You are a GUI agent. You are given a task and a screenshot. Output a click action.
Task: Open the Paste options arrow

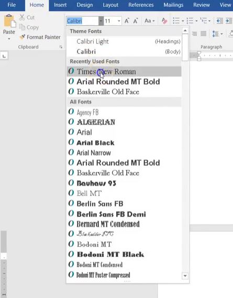pos(9,39)
